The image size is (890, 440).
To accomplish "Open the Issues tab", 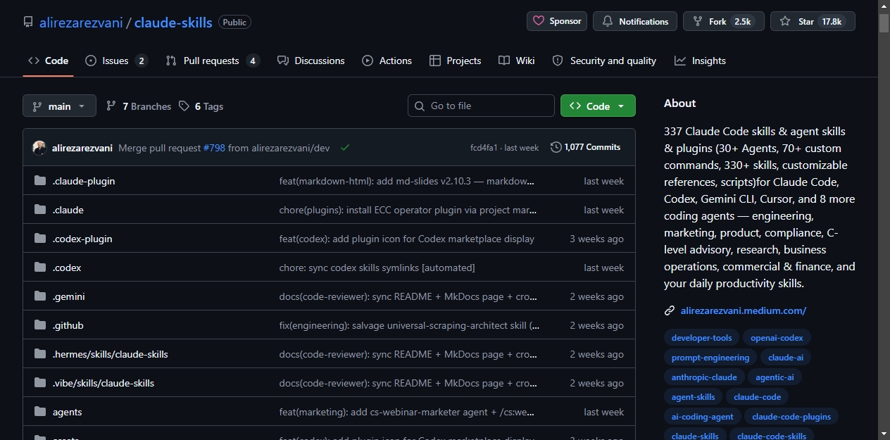I will (116, 61).
